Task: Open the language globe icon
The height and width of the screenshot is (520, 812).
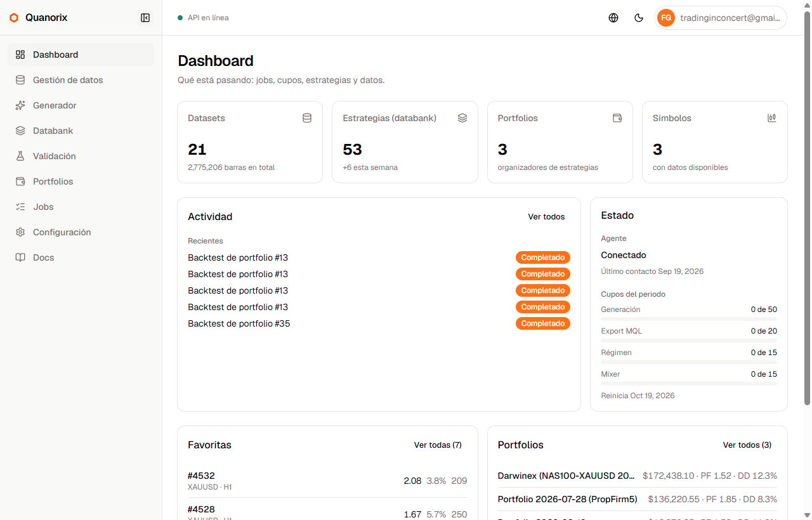Action: point(613,18)
